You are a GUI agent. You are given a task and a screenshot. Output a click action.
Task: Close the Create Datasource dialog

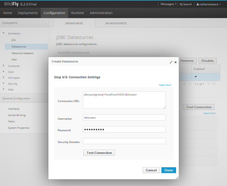tap(175, 62)
